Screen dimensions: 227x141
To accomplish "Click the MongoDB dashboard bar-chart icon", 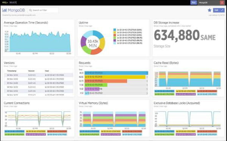I will [4, 10].
